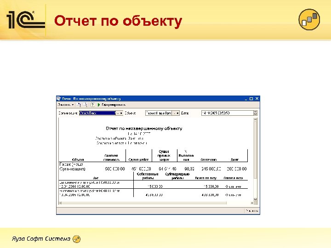Click the vertical scrollbar down arrow
This screenshot has height=248, width=331.
[255, 199]
